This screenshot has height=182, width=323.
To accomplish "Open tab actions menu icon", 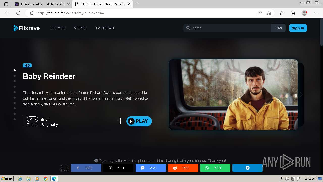I will 6,4.
